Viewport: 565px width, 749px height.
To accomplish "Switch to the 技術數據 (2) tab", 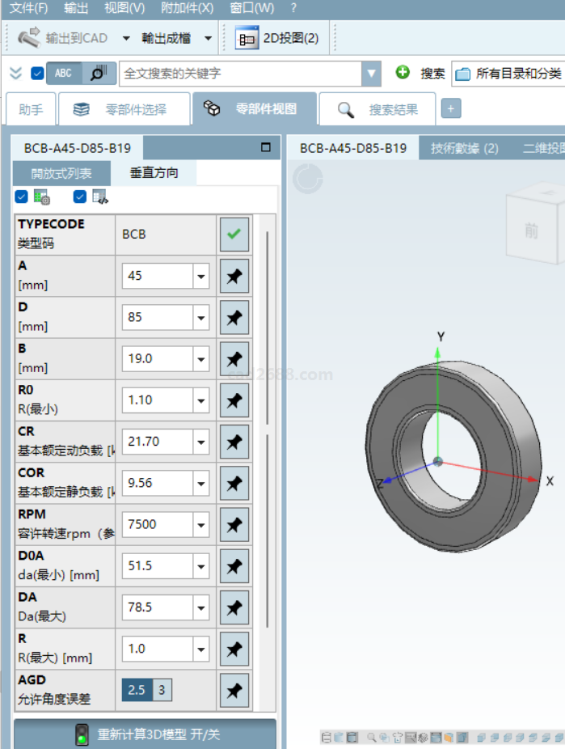I will coord(464,148).
